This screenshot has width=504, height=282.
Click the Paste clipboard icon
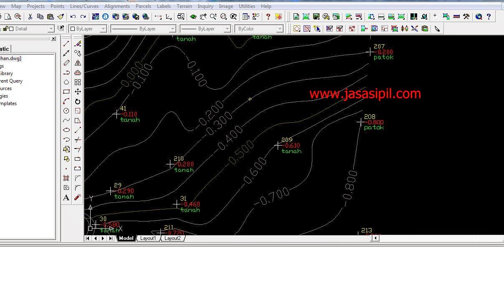point(50,17)
